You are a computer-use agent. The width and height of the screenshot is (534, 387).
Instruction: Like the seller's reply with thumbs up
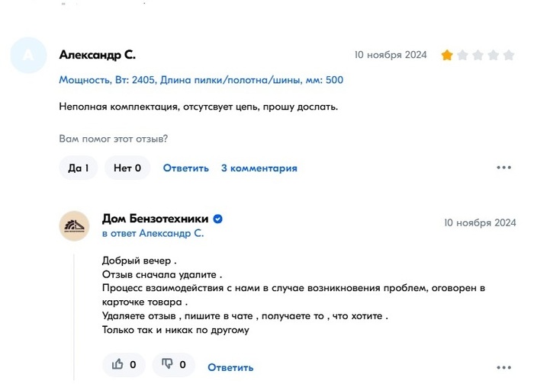[x=124, y=365]
